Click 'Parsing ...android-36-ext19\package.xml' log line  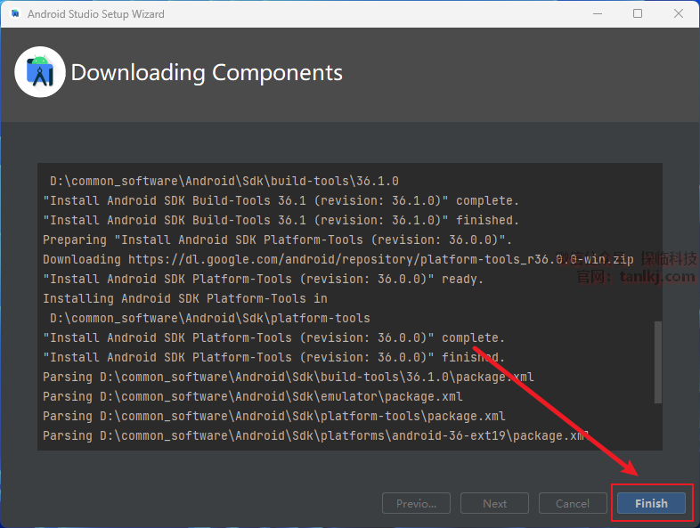pos(315,435)
